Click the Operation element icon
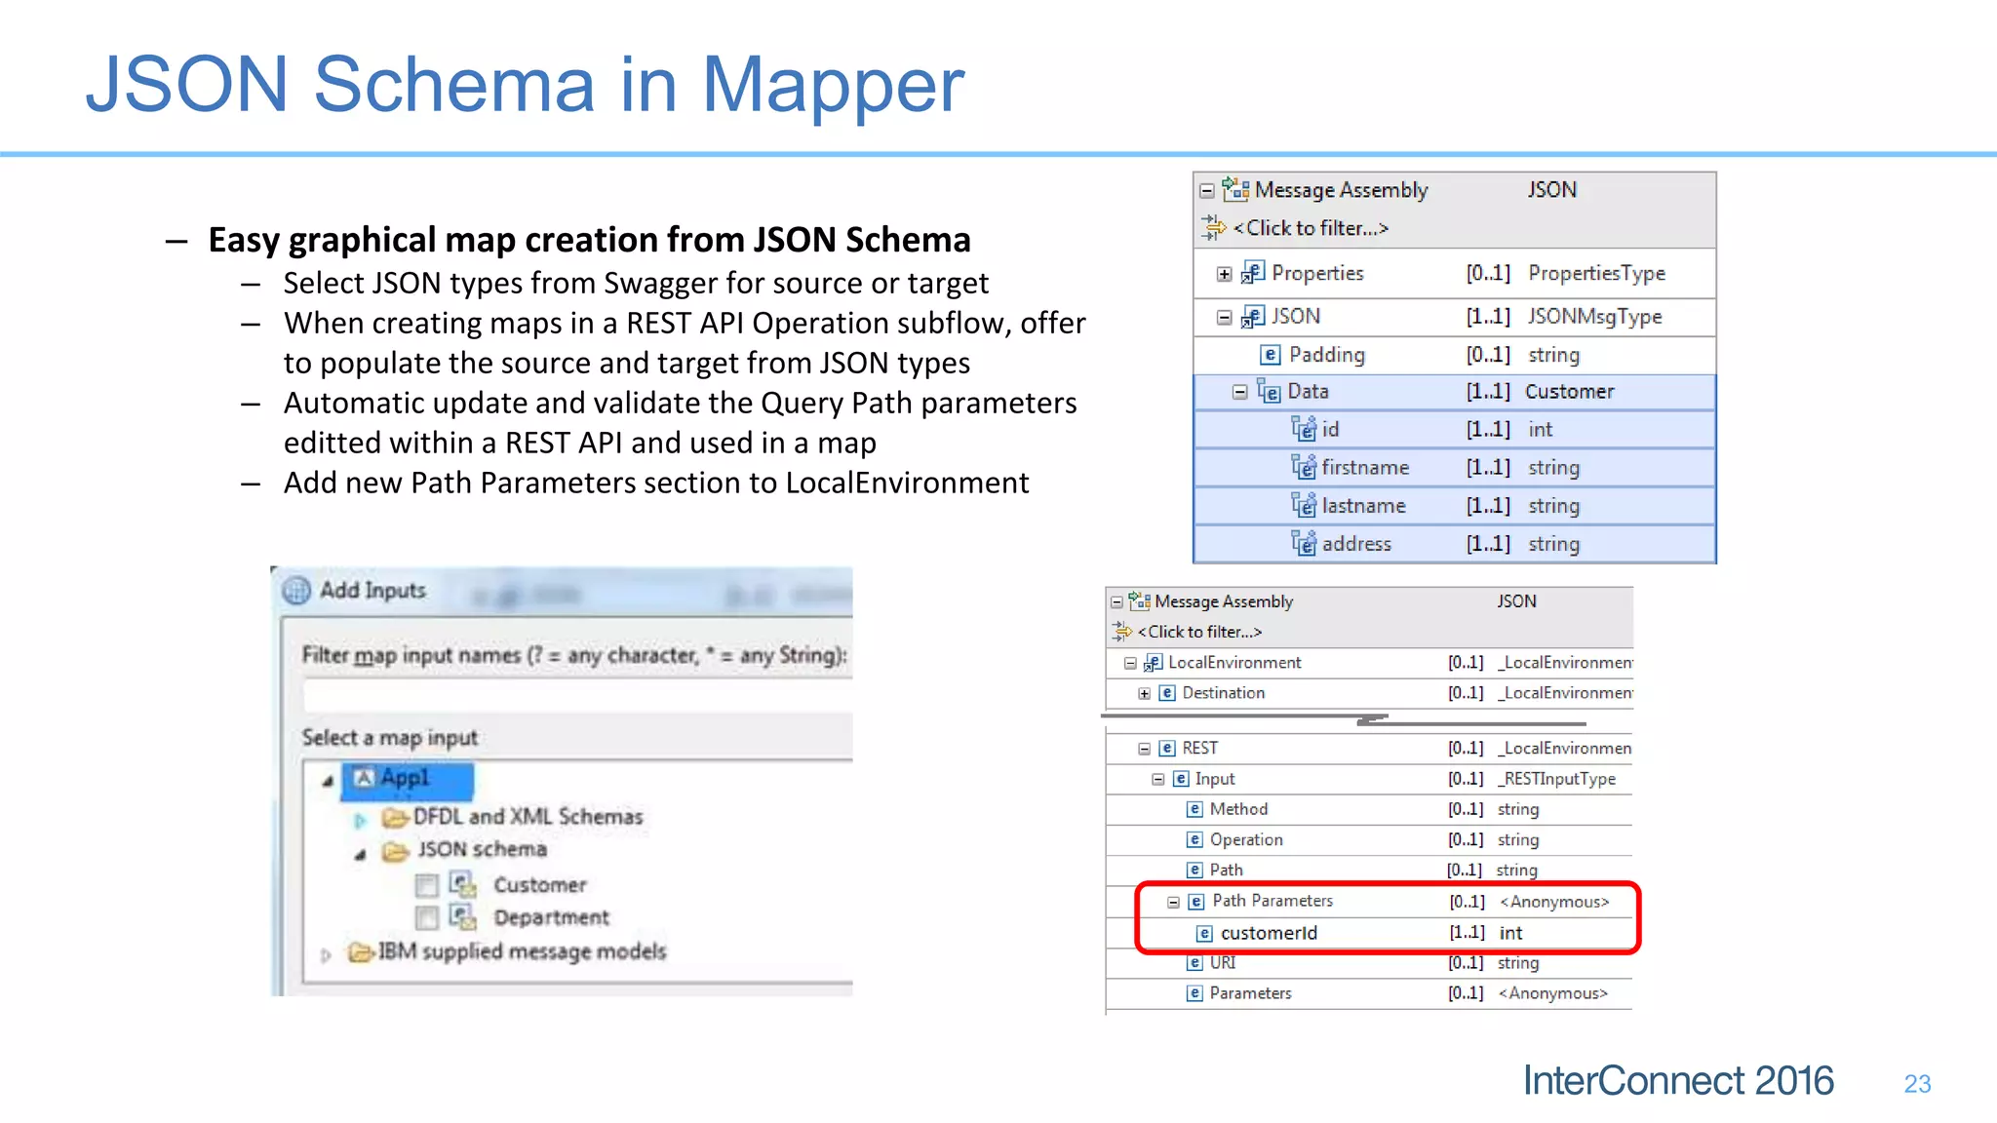The width and height of the screenshot is (1997, 1123). coord(1194,839)
